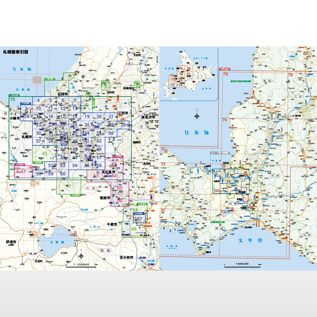Click the compass rose on the Sapporo index map

(x=81, y=257)
